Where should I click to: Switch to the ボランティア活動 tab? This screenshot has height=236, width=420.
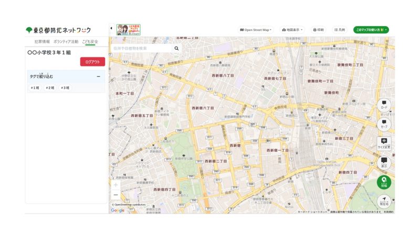pos(66,41)
